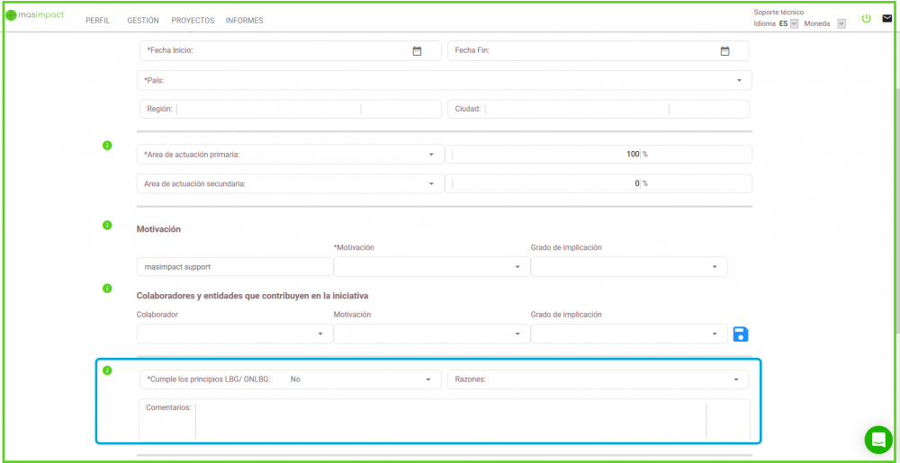
Task: Click the Soporte técnico link
Action: pyautogui.click(x=780, y=12)
